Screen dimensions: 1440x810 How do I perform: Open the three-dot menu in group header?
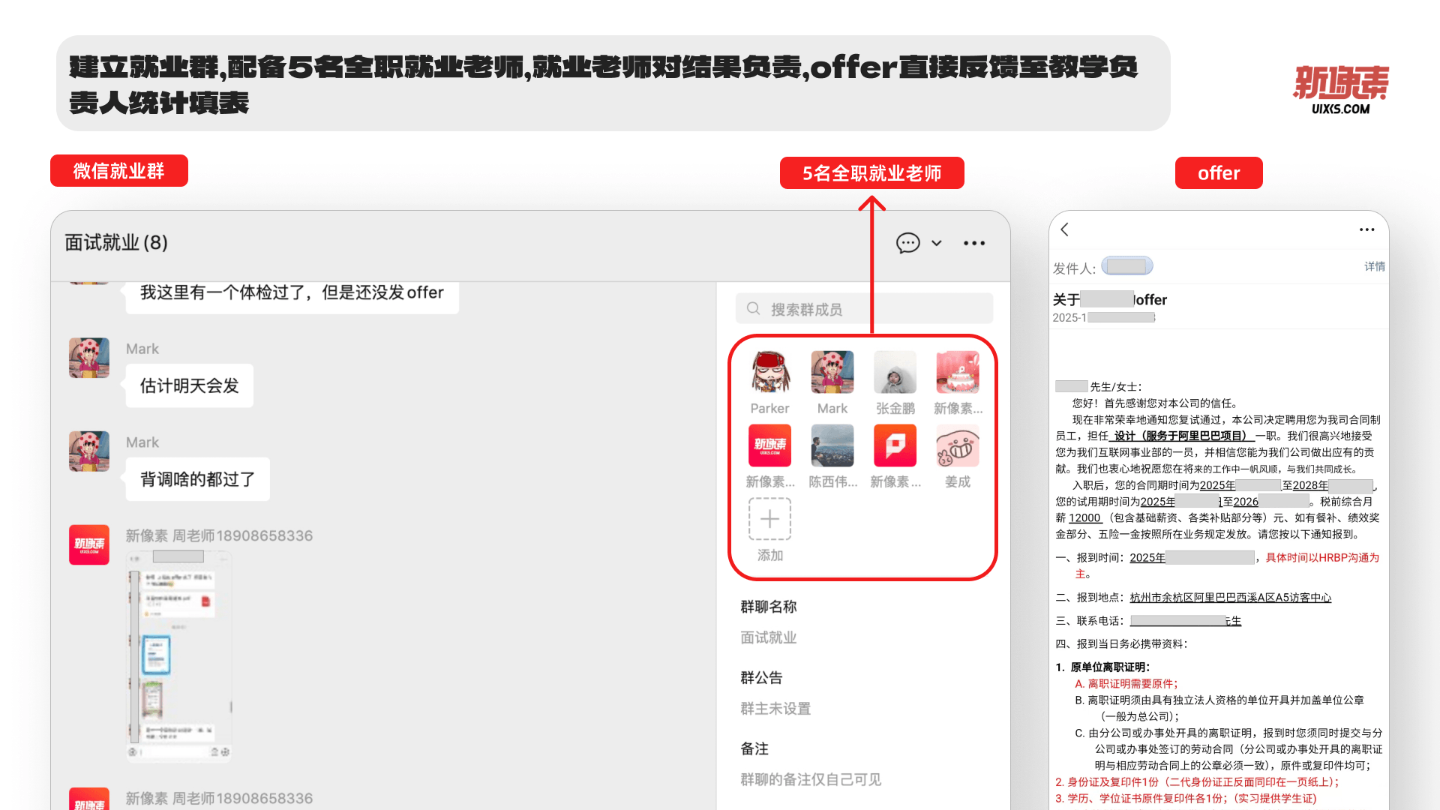click(974, 243)
